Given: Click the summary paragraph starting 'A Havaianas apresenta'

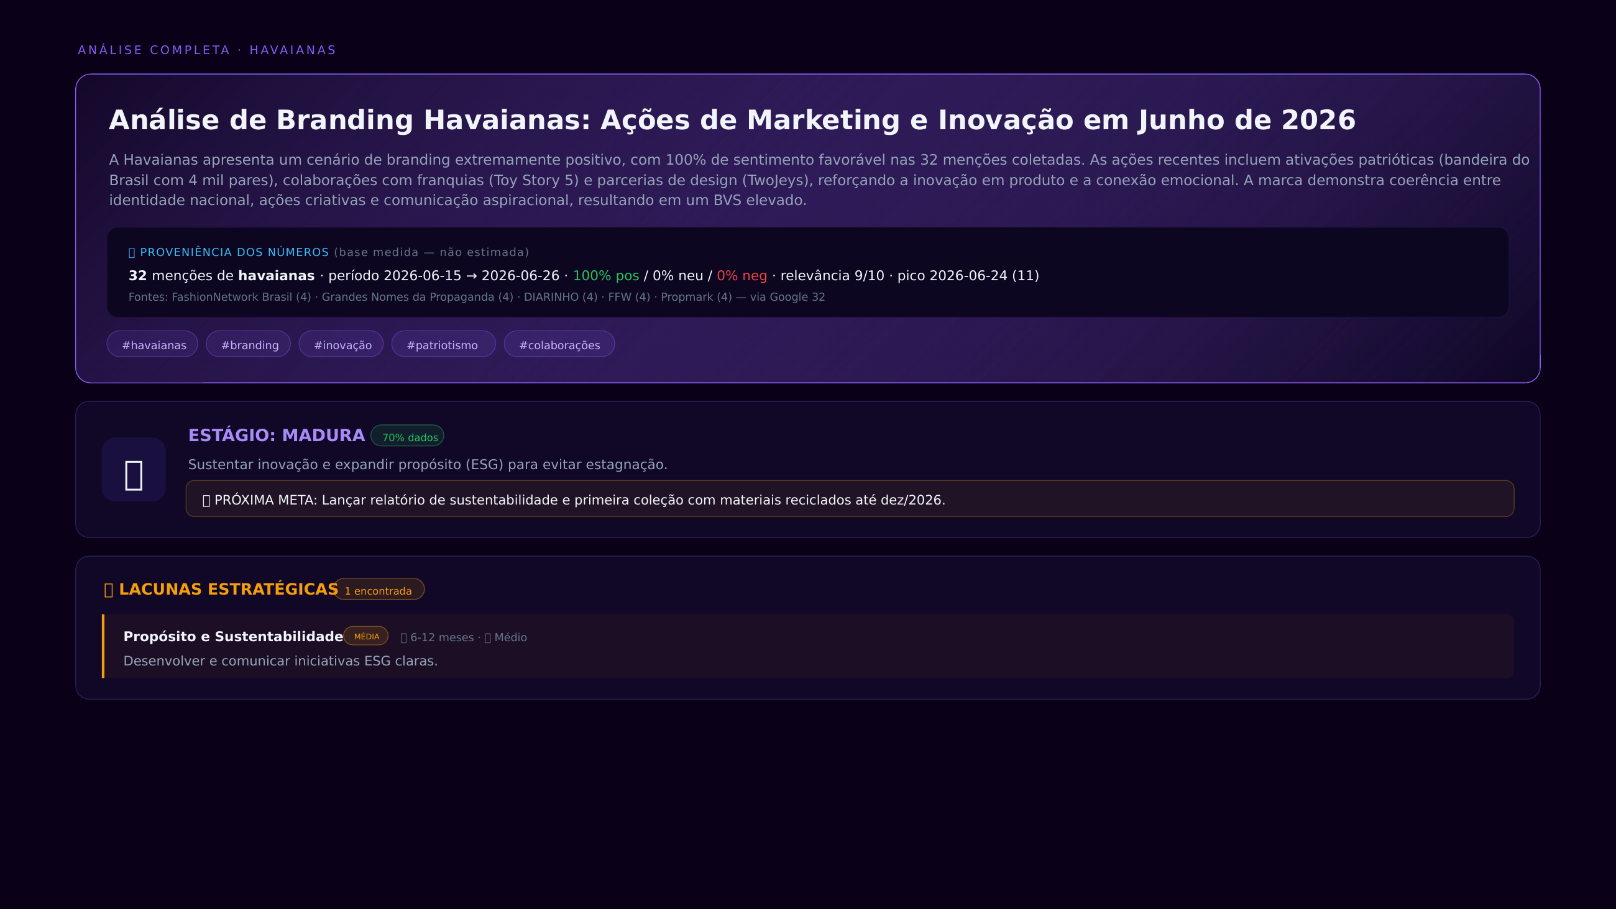Looking at the screenshot, I should [819, 180].
